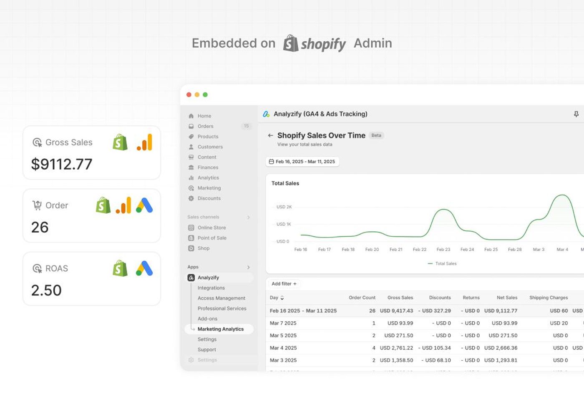Click Order Count column header
This screenshot has width=584, height=415.
[x=362, y=298]
